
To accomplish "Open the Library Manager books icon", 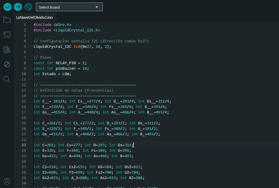I will pos(7,50).
